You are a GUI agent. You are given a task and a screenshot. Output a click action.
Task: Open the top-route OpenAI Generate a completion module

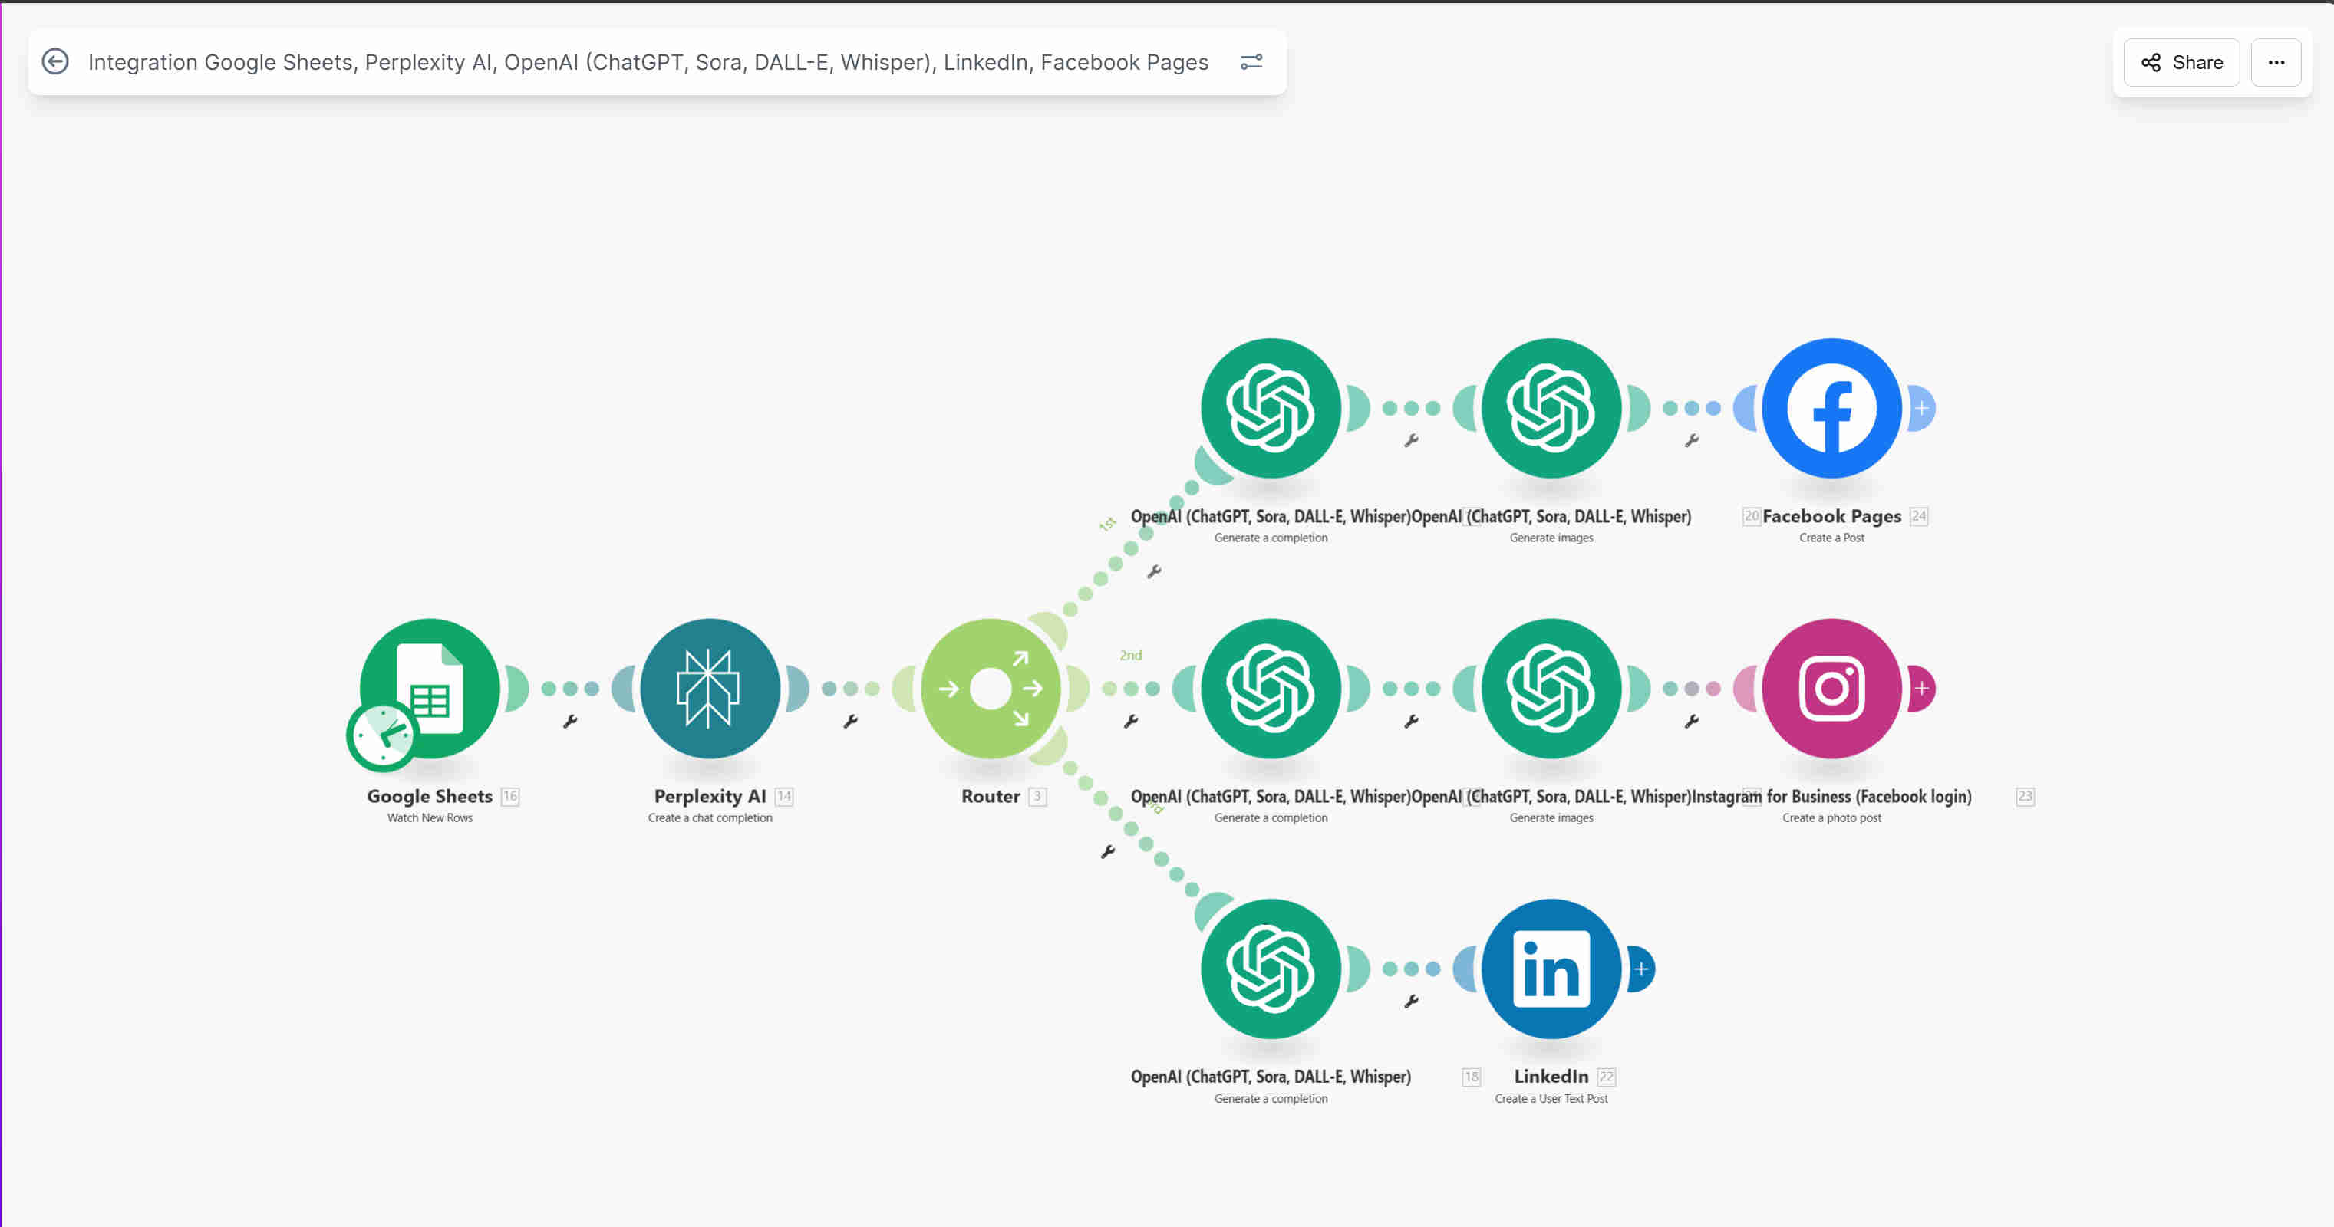(1271, 409)
